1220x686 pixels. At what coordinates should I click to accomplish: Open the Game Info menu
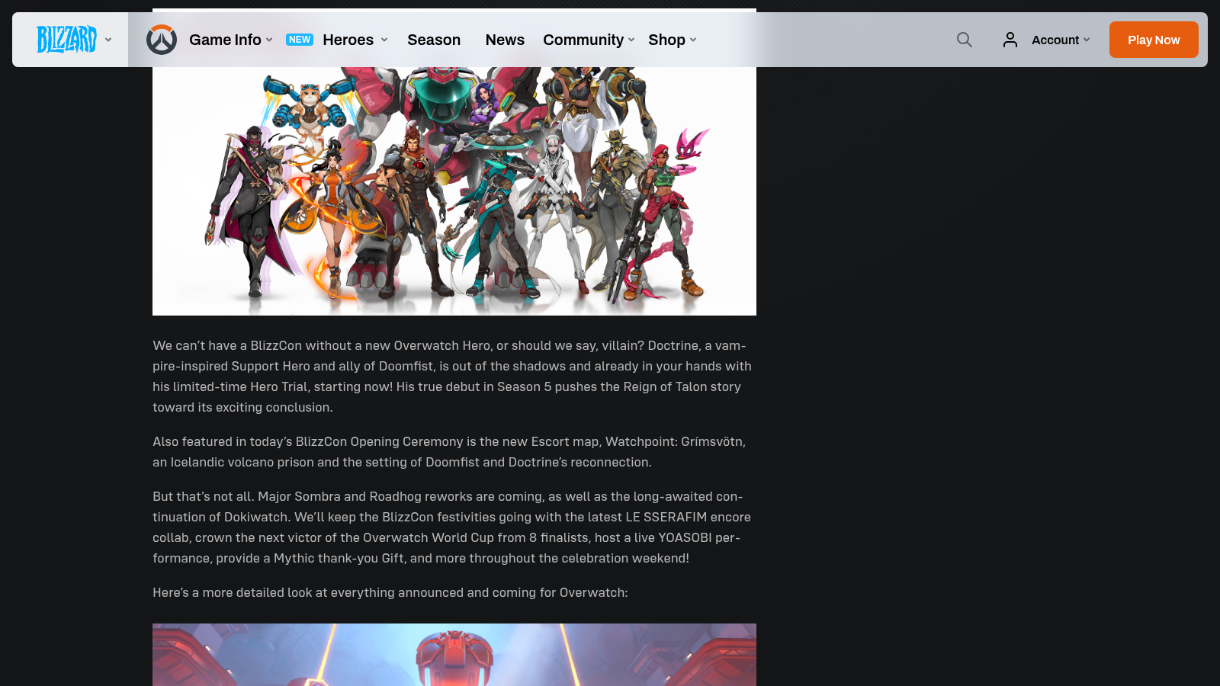click(225, 40)
